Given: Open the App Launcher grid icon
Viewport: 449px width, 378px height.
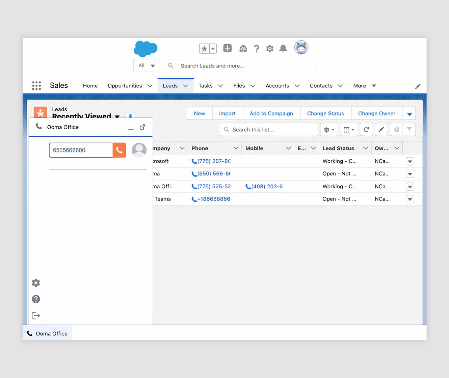Looking at the screenshot, I should [x=36, y=86].
